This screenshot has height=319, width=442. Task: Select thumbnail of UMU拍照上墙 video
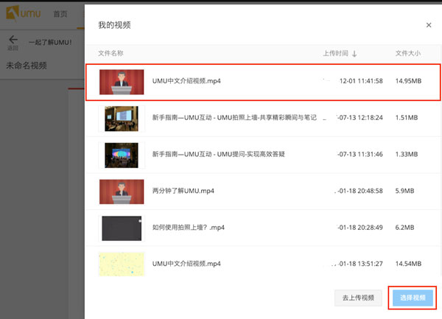[121, 118]
